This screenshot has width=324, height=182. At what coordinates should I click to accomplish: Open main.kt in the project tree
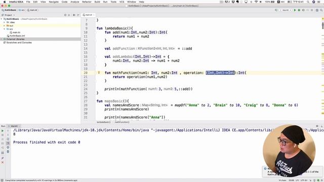tap(15, 32)
